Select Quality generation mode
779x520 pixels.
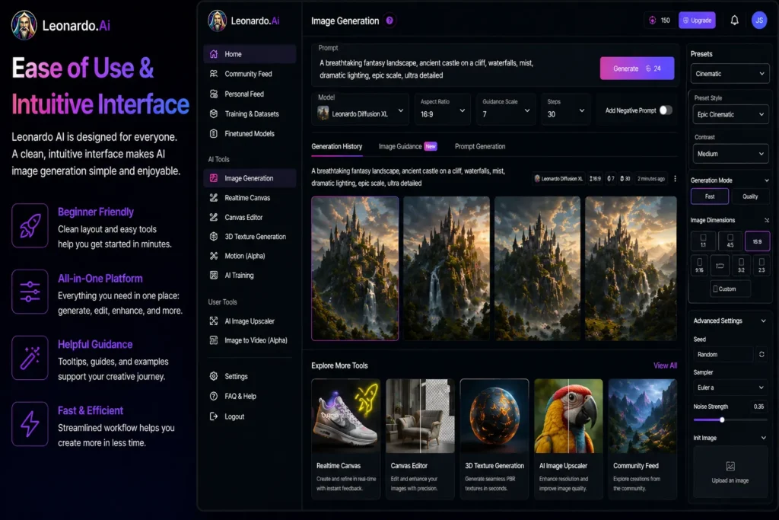(749, 196)
